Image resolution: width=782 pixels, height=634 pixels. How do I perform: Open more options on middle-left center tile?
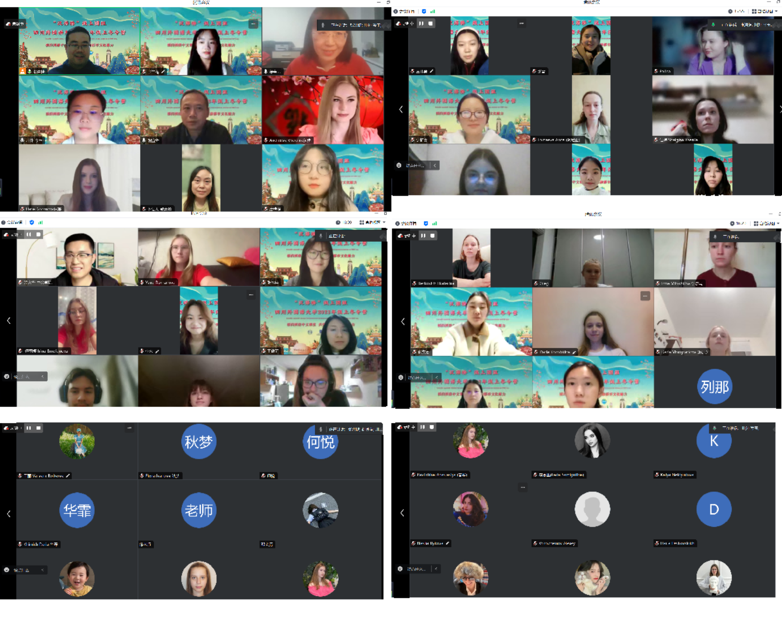point(251,295)
